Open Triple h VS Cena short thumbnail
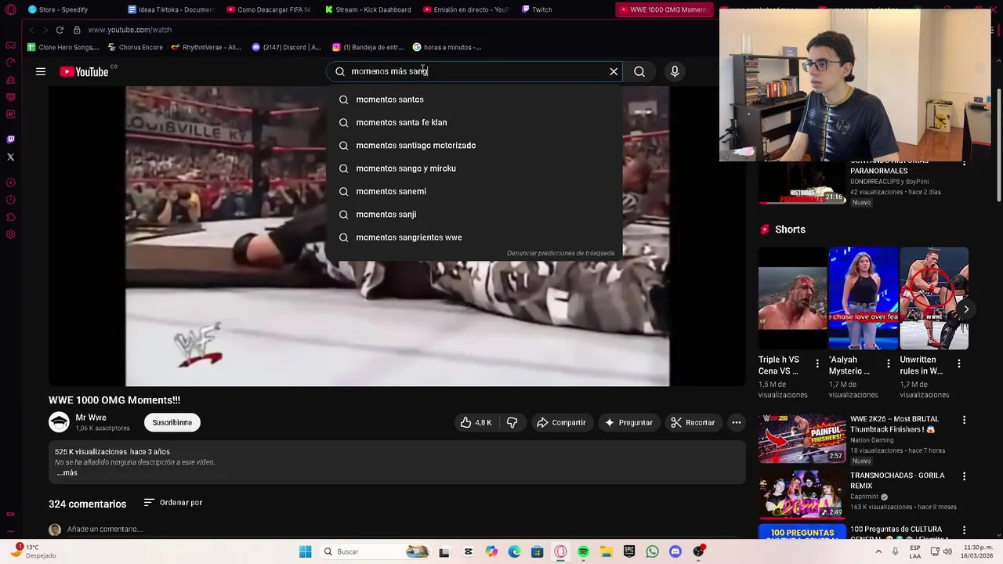Image resolution: width=1003 pixels, height=564 pixels. (x=792, y=298)
